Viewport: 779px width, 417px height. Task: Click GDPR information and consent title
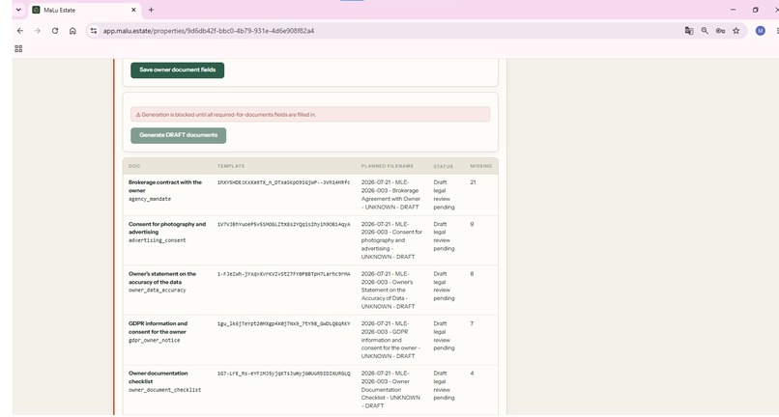pos(158,327)
